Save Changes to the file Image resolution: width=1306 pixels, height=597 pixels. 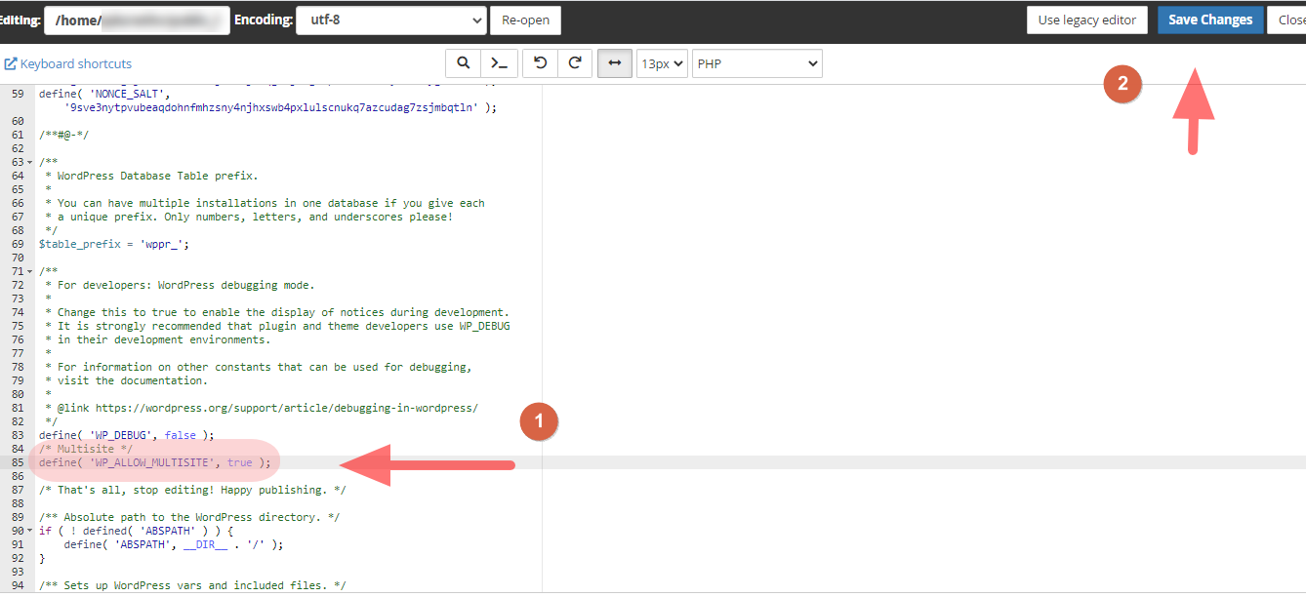point(1209,20)
